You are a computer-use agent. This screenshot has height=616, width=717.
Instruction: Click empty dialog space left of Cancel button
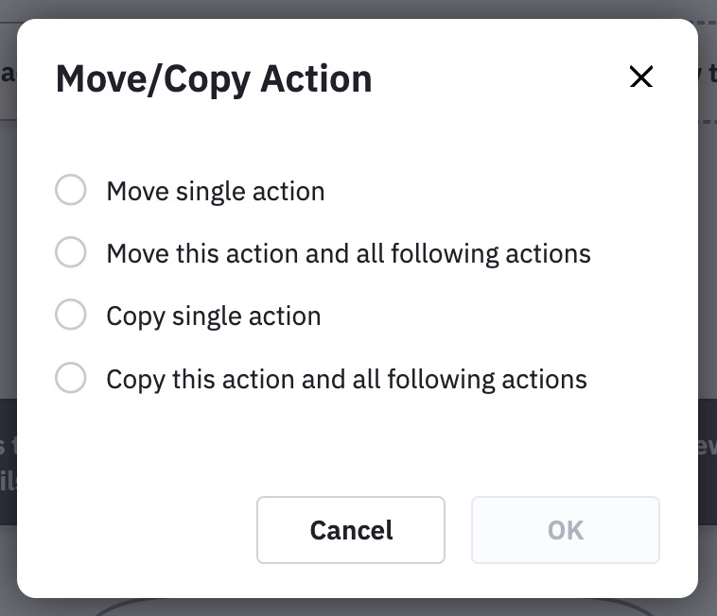tap(142, 530)
